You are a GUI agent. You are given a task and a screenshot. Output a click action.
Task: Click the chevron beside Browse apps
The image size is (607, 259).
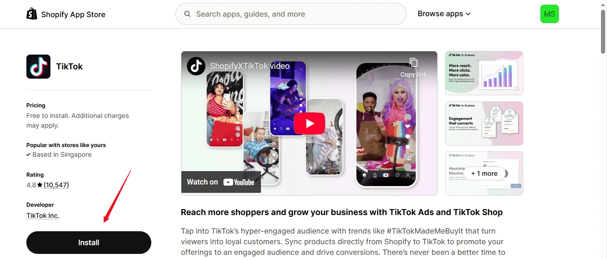pyautogui.click(x=468, y=14)
